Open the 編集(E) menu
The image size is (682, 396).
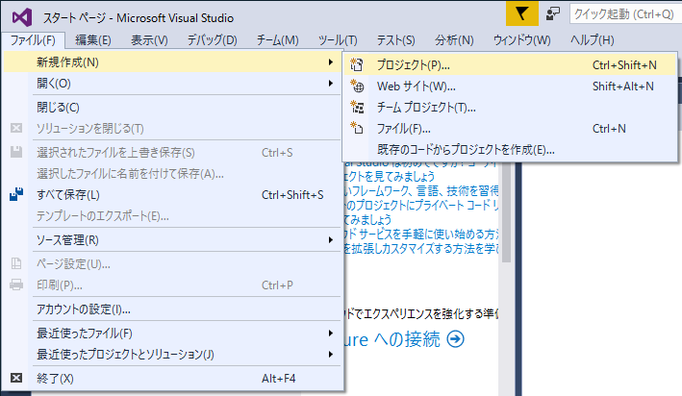coord(93,40)
